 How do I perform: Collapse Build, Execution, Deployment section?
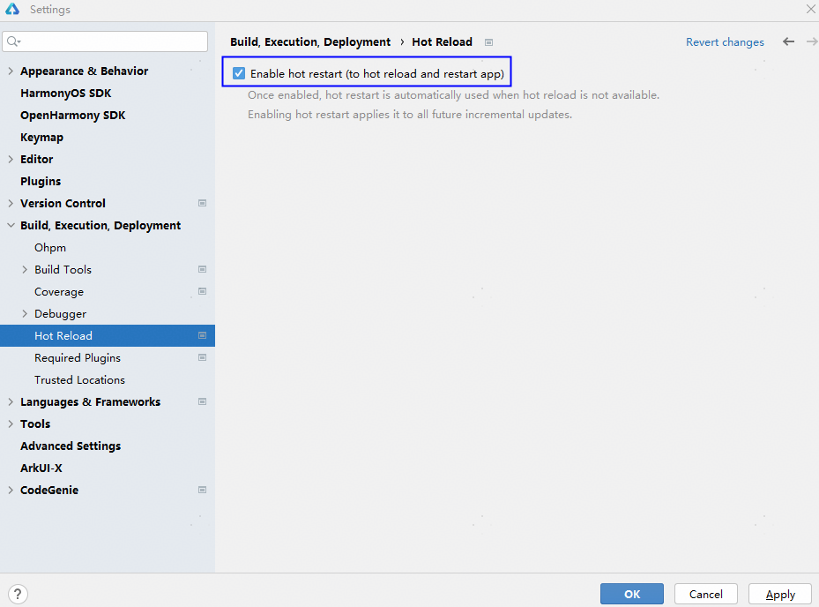click(x=11, y=225)
